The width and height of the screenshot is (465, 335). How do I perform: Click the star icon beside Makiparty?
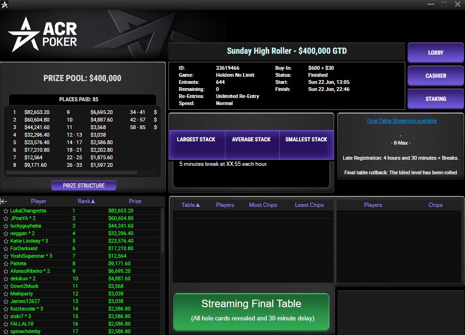click(6, 294)
